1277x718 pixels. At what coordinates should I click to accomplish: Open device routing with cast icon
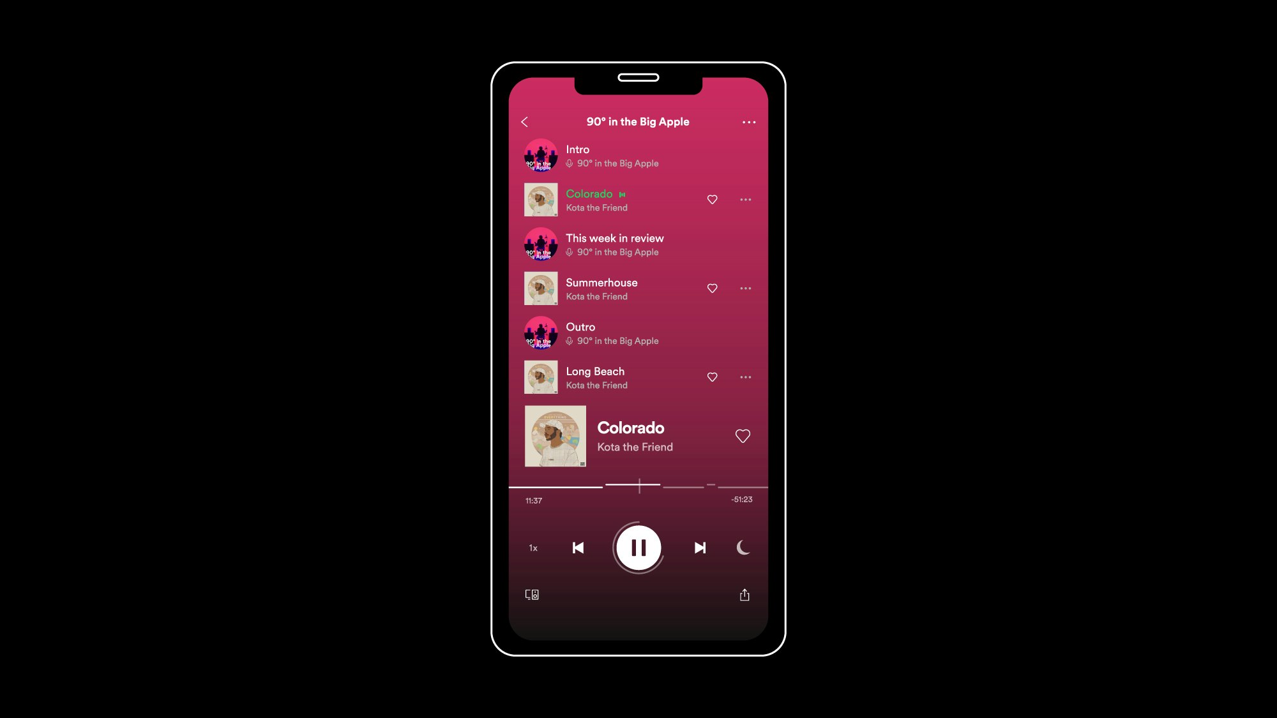tap(531, 594)
